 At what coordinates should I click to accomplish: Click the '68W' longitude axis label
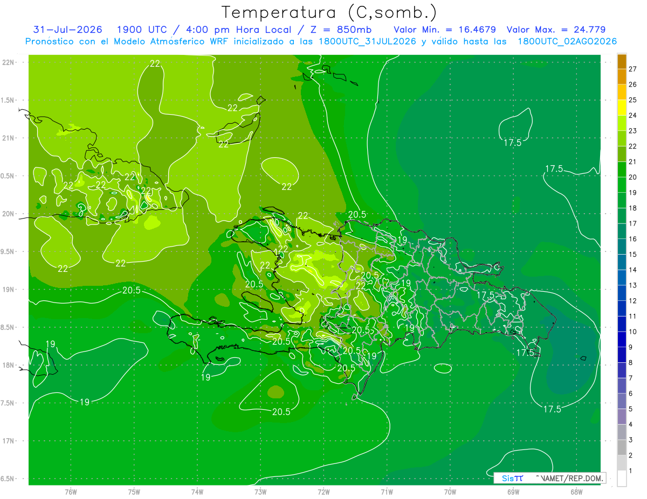coord(576,492)
